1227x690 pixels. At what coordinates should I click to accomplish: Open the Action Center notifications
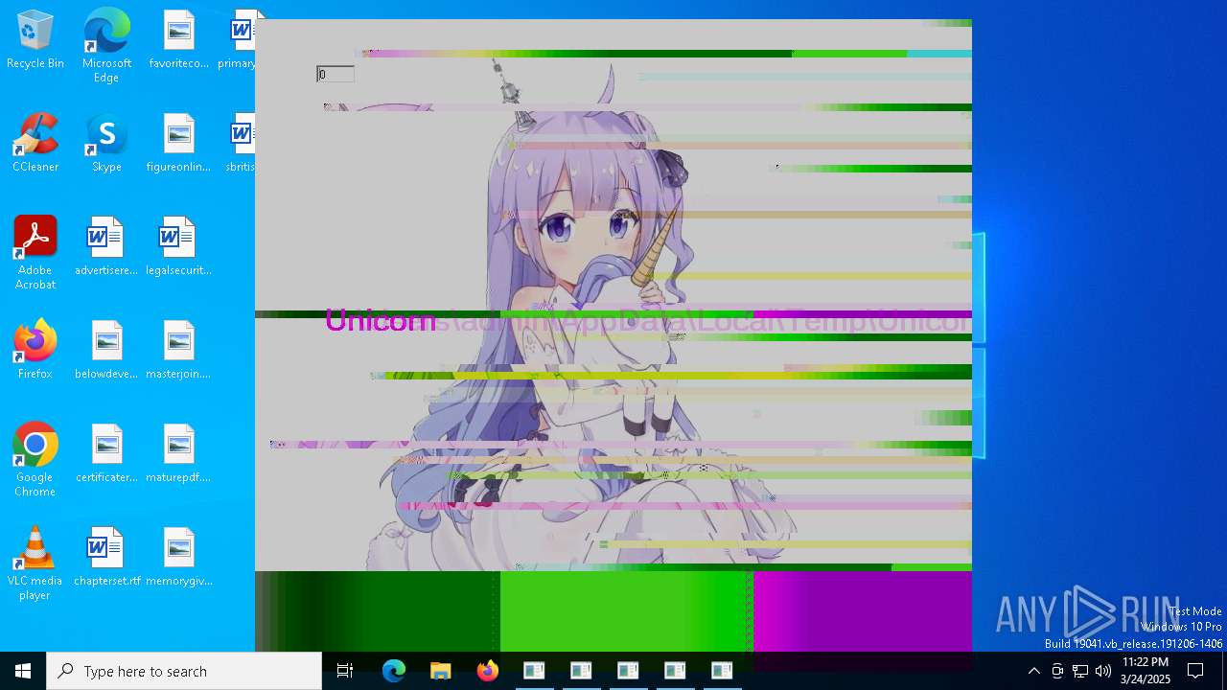click(x=1195, y=671)
